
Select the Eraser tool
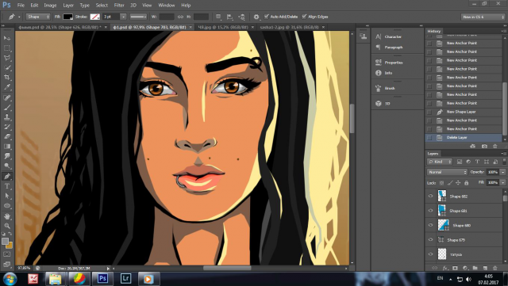pyautogui.click(x=7, y=136)
